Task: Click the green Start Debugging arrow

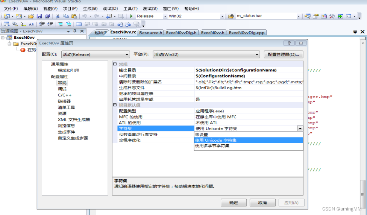Action: [x=131, y=16]
